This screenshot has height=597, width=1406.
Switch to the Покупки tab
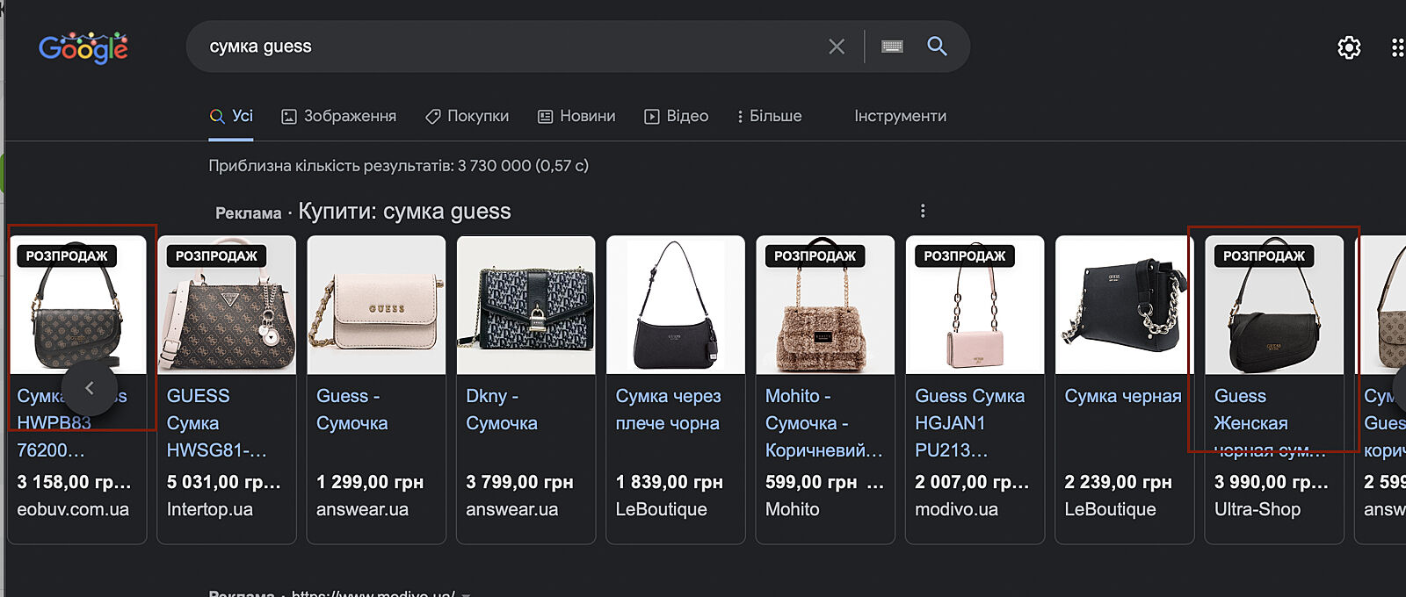(467, 116)
